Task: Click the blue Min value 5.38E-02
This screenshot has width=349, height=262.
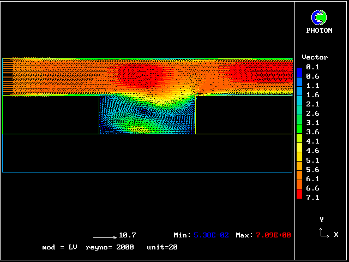Action: point(212,235)
